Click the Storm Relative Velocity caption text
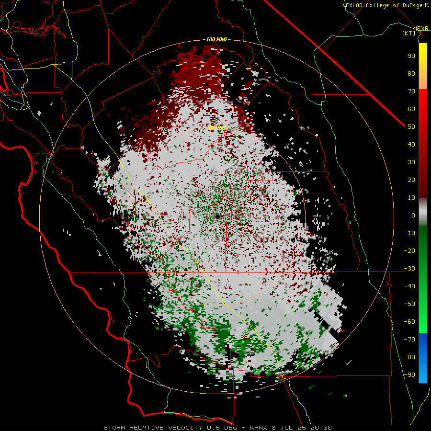Viewport: 431px width, 431px height. coord(217,428)
